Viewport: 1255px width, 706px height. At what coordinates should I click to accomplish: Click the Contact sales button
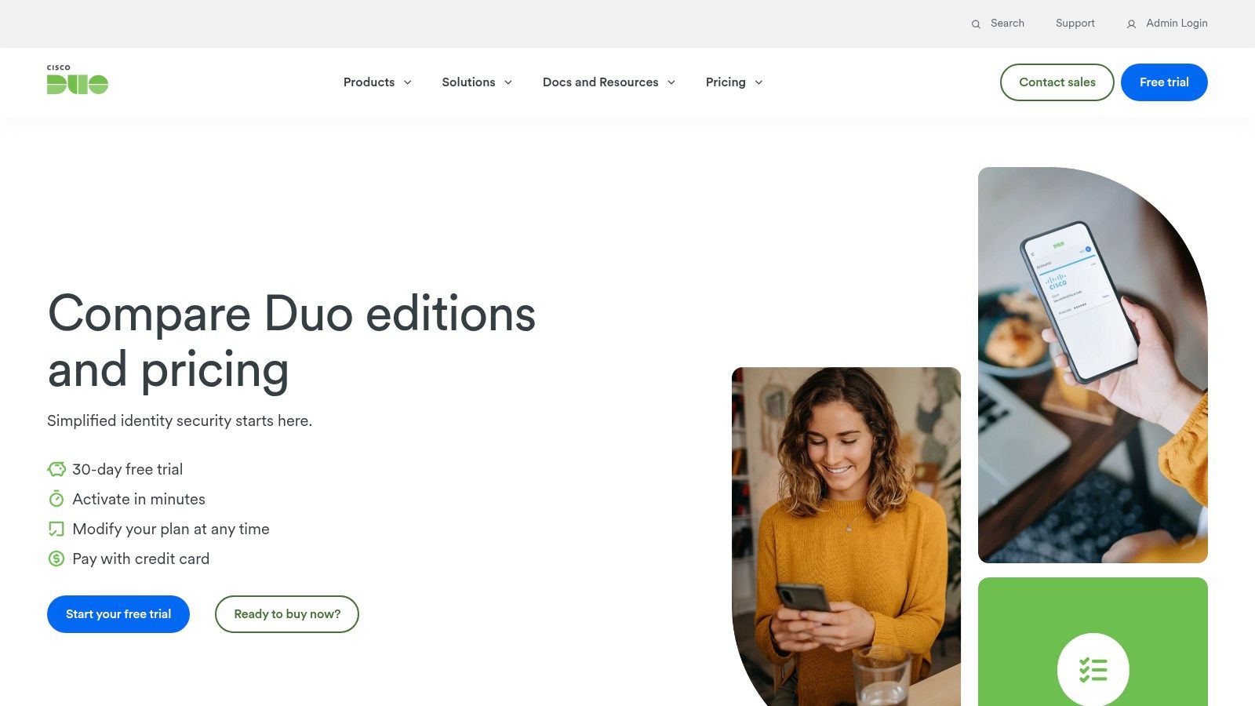click(1057, 82)
